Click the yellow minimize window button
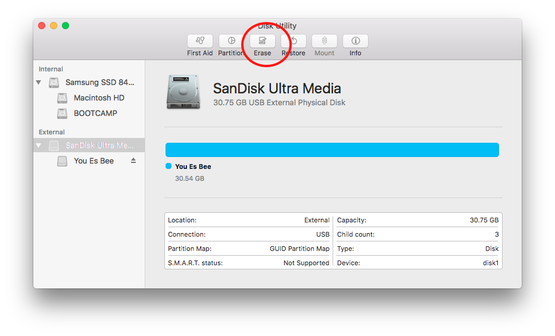This screenshot has width=555, height=336. pos(54,26)
